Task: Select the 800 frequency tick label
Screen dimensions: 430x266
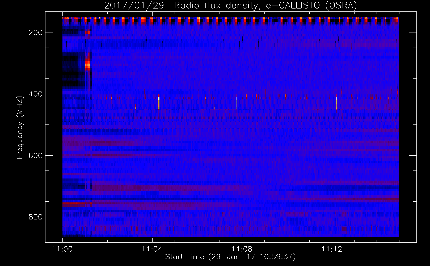Action: tap(36, 217)
